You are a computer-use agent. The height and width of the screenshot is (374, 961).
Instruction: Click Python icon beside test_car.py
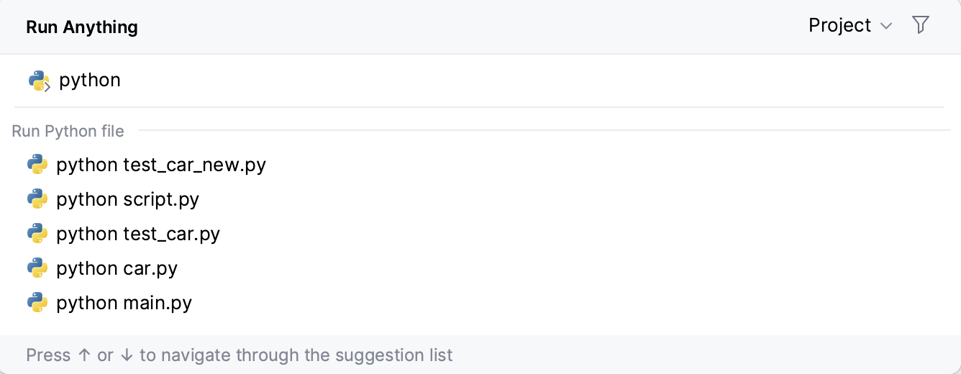coord(37,234)
